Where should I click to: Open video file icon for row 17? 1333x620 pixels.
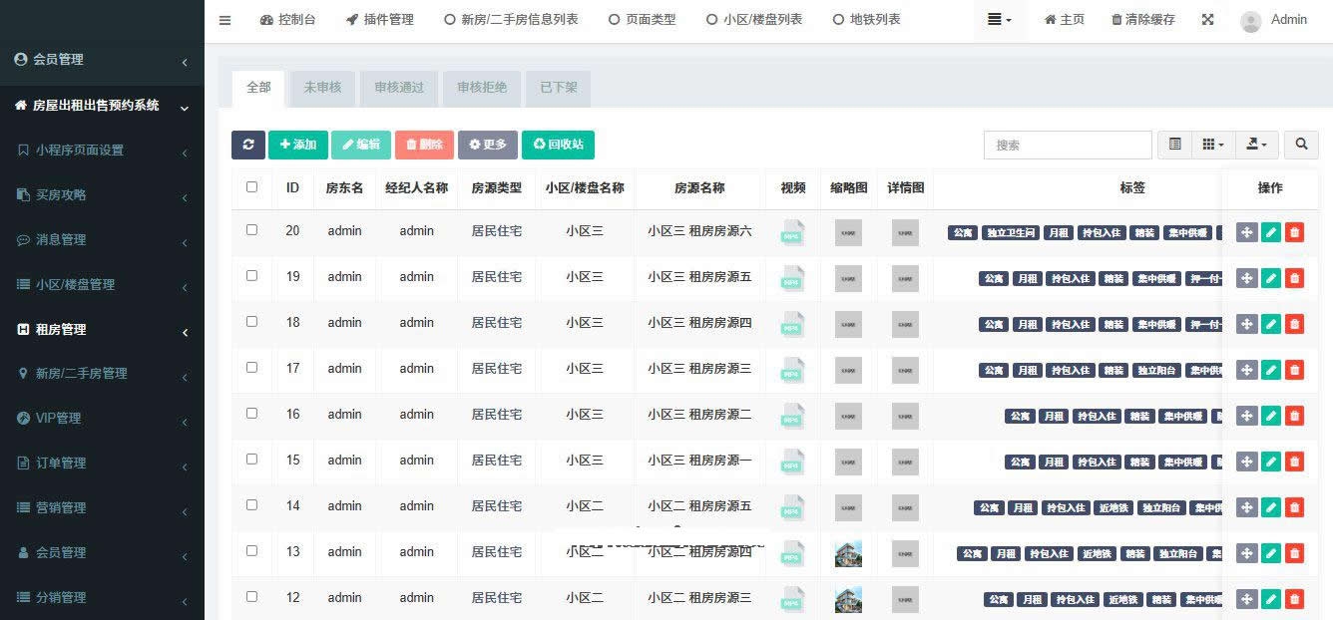(x=792, y=370)
